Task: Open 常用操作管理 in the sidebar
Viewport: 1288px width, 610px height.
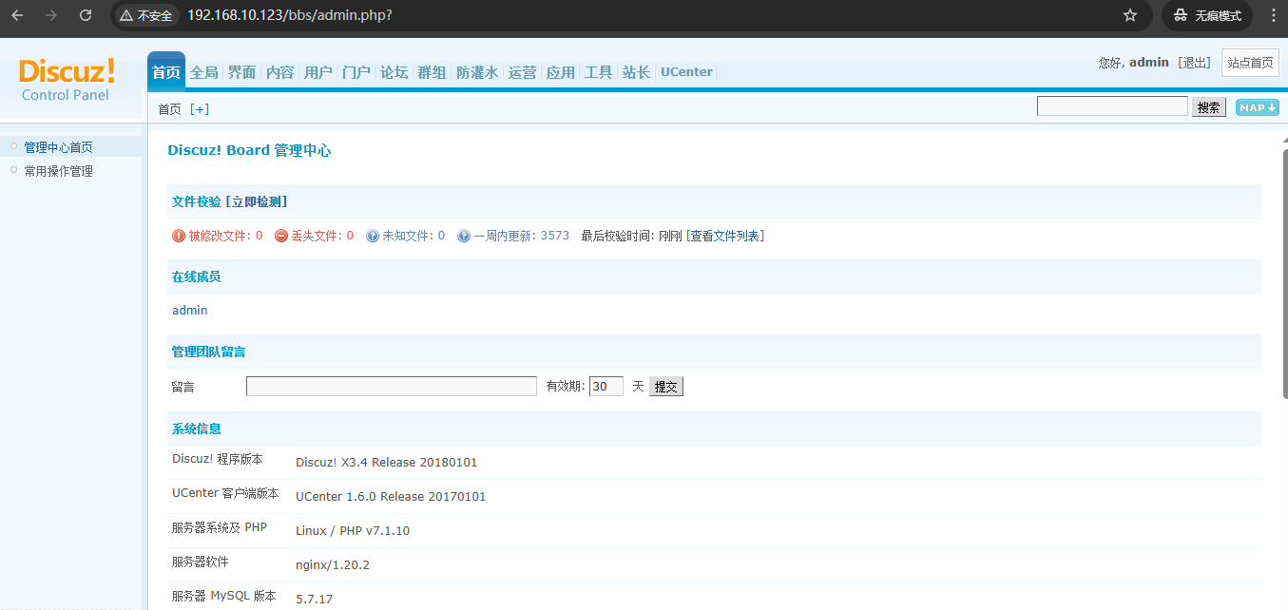Action: coord(58,171)
